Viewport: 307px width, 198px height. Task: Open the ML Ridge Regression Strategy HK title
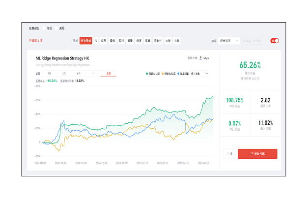pyautogui.click(x=62, y=58)
